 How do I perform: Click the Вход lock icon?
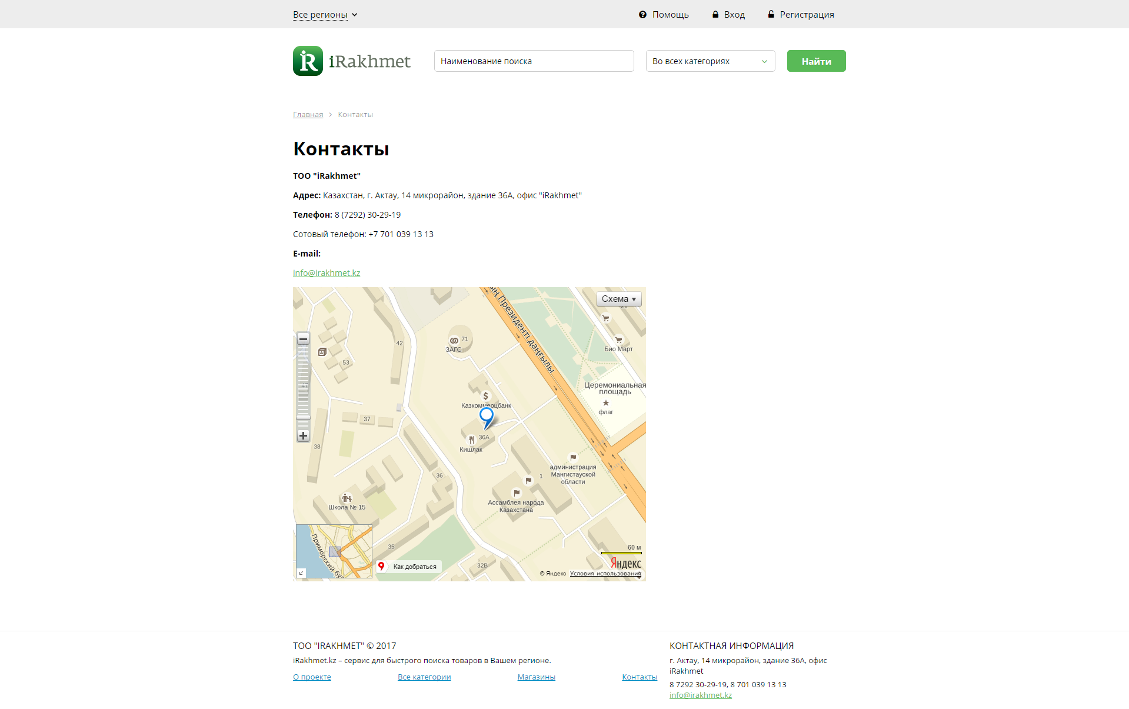[715, 14]
